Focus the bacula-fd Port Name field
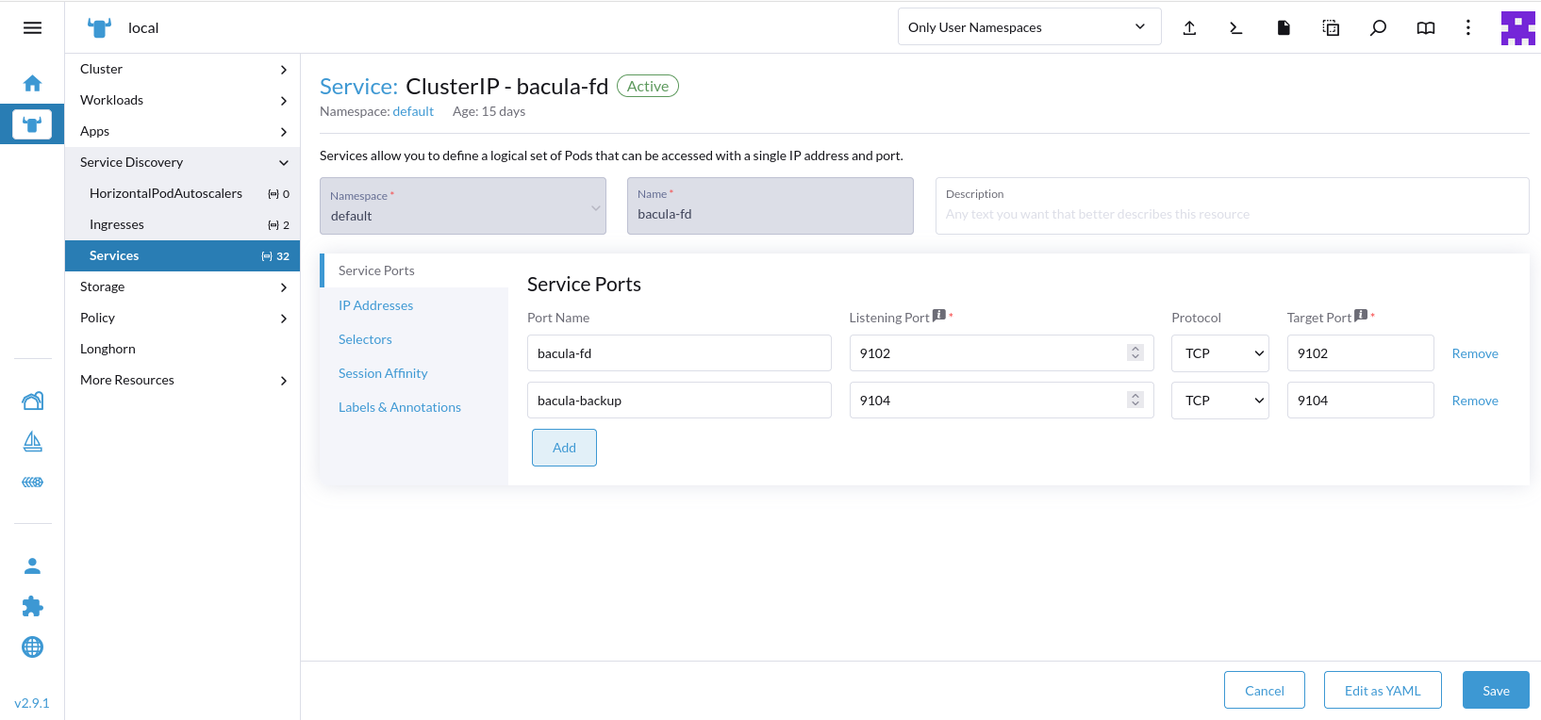The image size is (1541, 720). [679, 353]
